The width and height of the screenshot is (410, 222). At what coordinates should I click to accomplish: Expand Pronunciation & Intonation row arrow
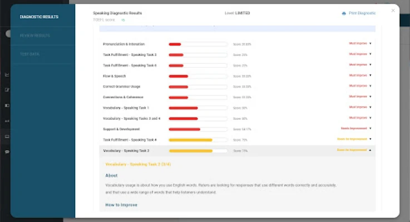370,43
